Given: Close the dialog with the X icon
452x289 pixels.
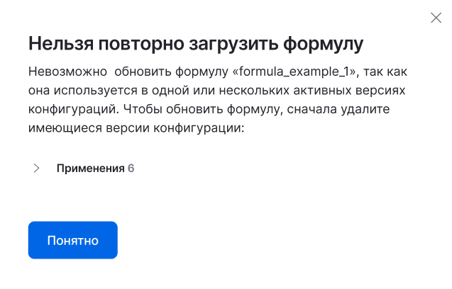Looking at the screenshot, I should click(436, 18).
